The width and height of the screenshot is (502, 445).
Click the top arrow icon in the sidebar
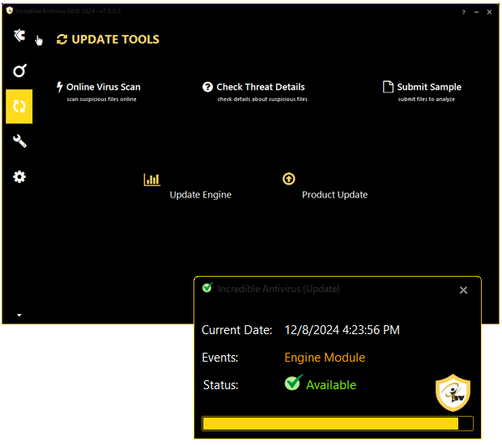pyautogui.click(x=19, y=36)
